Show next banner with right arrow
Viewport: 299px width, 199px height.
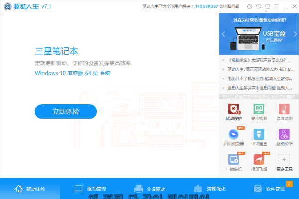295,34
